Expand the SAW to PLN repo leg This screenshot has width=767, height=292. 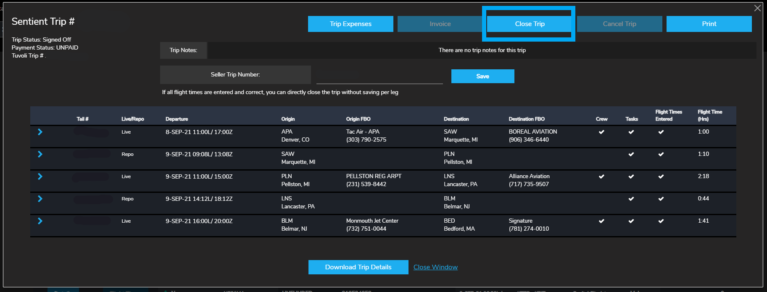tap(40, 154)
